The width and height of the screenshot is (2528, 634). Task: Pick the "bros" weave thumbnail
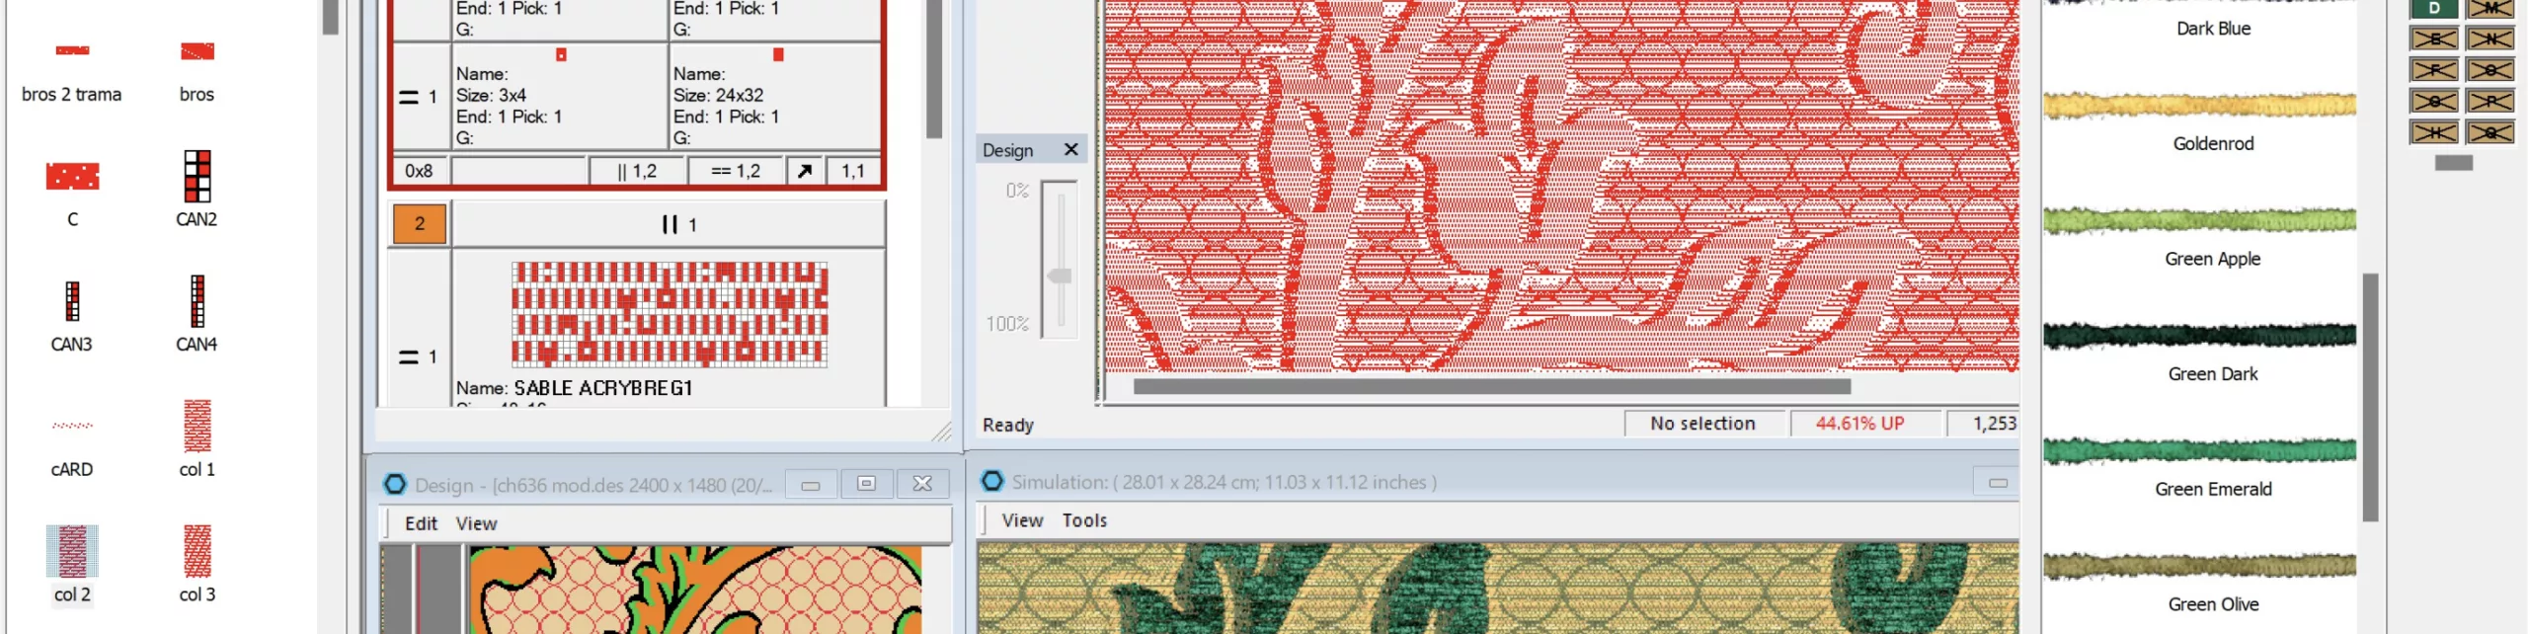click(x=197, y=51)
